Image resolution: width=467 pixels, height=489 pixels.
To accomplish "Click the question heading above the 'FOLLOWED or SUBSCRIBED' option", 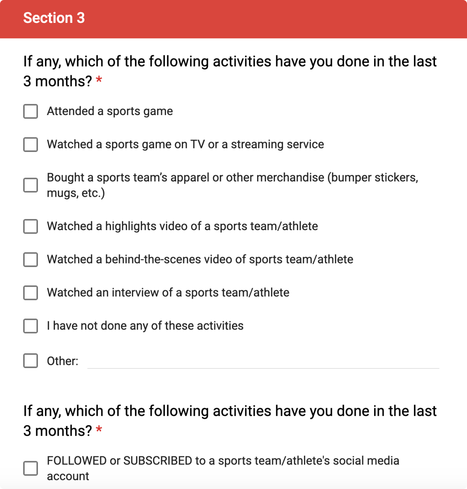I will 230,421.
